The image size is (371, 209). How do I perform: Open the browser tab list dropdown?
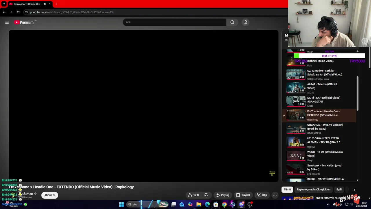pos(4,4)
